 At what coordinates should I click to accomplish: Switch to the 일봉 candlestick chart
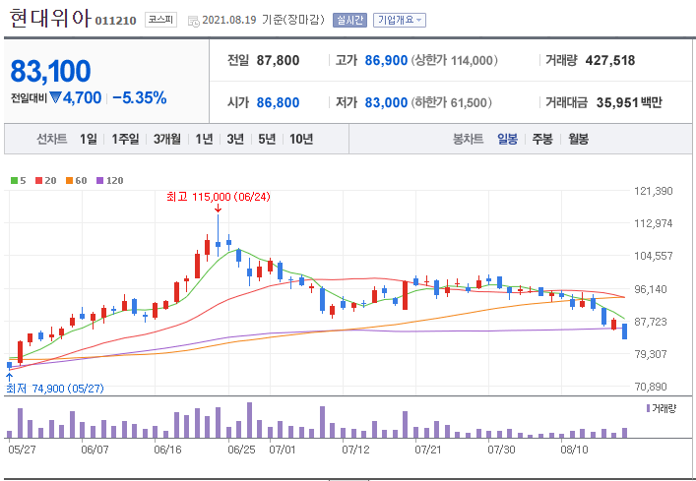point(507,140)
